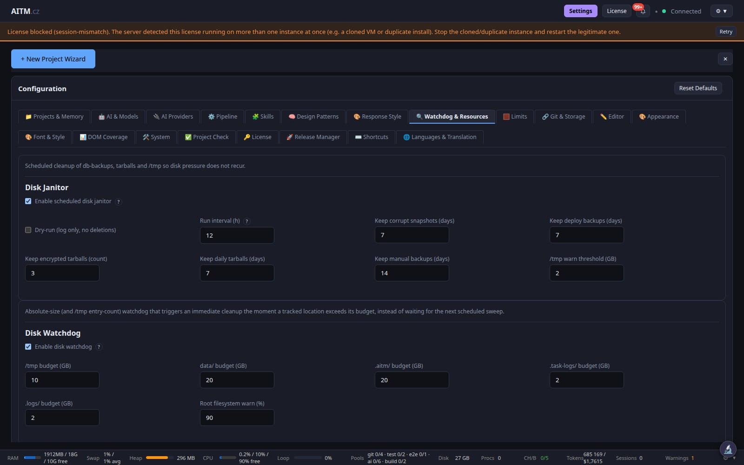Switch to the Release Manager rocket tab
This screenshot has width=744, height=465.
(x=313, y=137)
